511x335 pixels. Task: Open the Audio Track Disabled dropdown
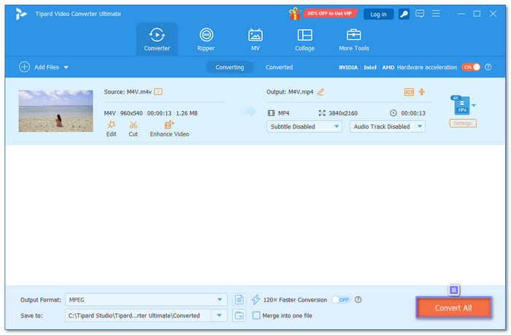click(388, 126)
